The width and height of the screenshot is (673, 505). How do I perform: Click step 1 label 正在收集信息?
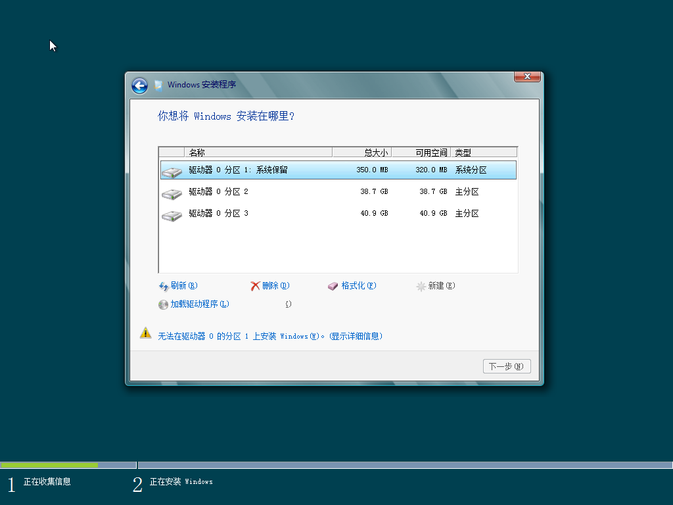click(x=47, y=482)
